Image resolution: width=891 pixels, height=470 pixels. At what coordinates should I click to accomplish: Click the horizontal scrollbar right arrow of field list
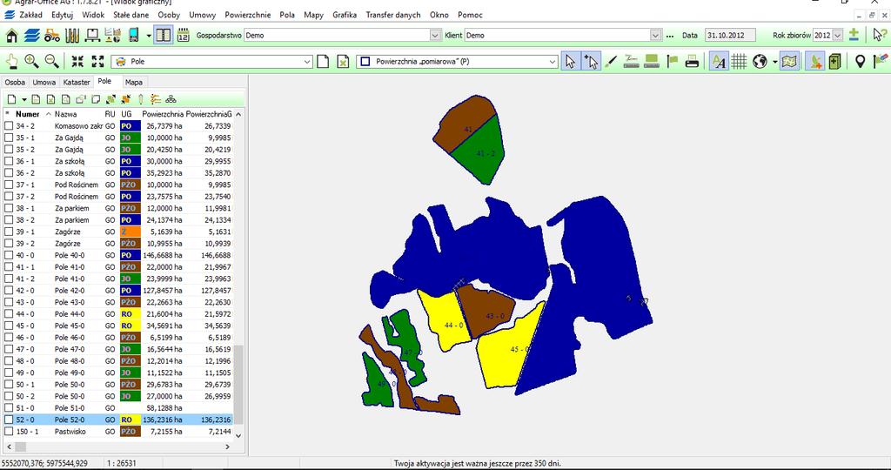coord(227,446)
